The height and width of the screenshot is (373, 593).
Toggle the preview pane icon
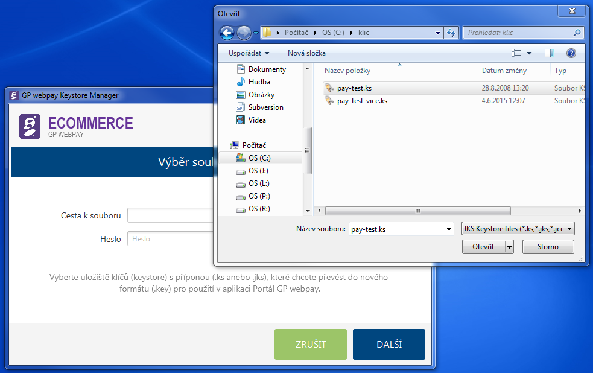[549, 53]
